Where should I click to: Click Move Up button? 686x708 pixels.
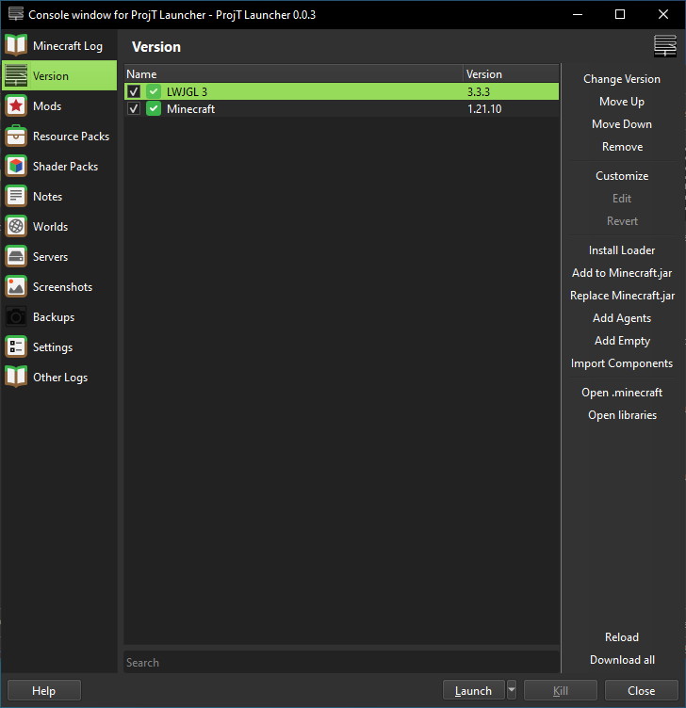coord(622,102)
